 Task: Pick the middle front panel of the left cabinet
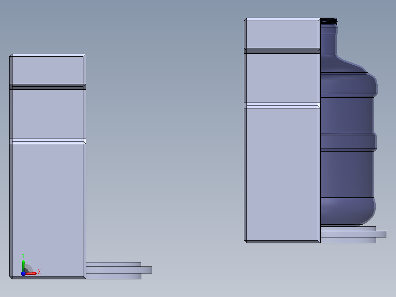tap(48, 114)
